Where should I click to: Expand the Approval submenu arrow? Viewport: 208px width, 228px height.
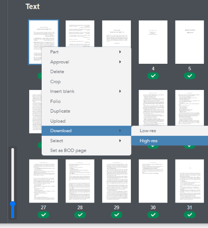120,62
